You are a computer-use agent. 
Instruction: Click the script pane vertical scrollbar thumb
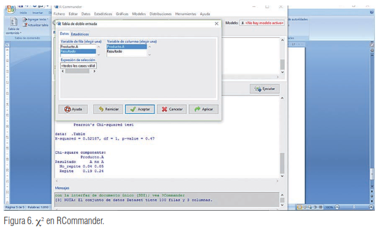282,64
